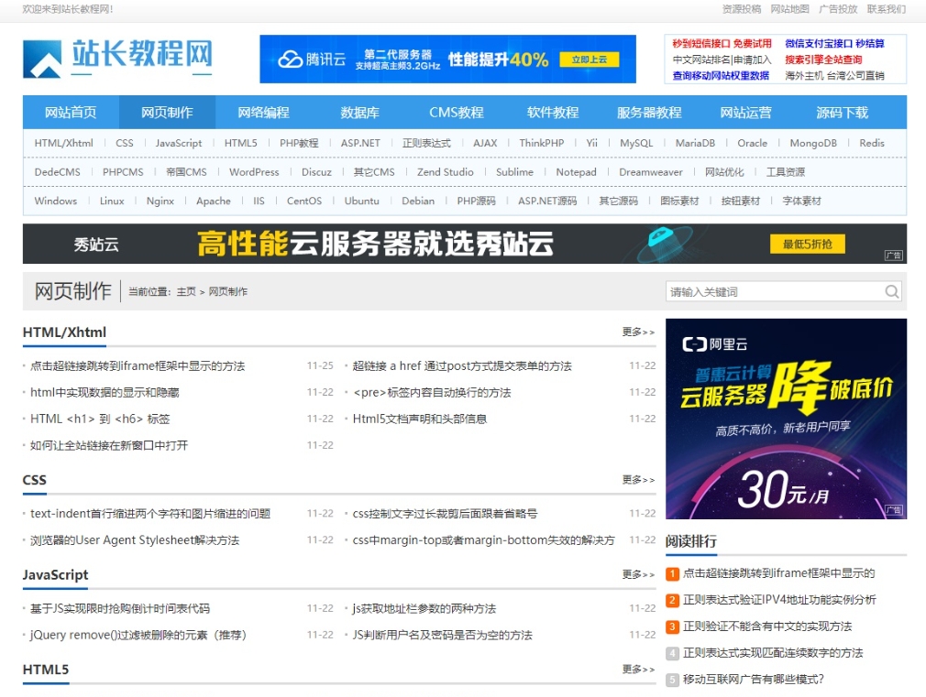The image size is (926, 697).
Task: Open 字体素材 subcategory link
Action: 801,201
